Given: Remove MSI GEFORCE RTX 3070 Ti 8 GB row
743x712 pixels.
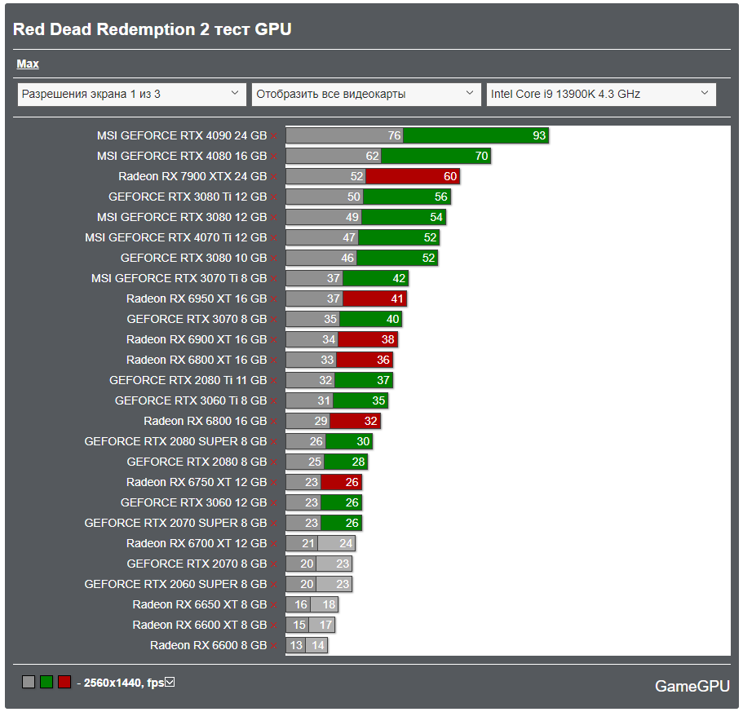Looking at the screenshot, I should (274, 279).
